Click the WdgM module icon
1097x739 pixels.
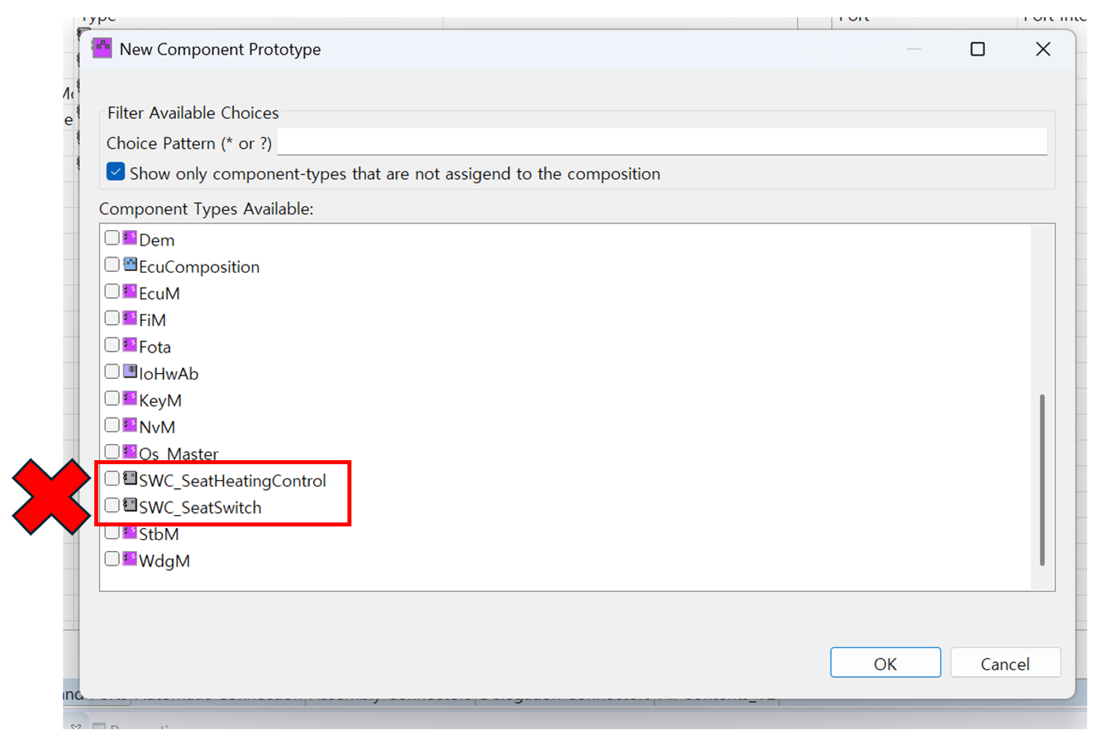(130, 559)
